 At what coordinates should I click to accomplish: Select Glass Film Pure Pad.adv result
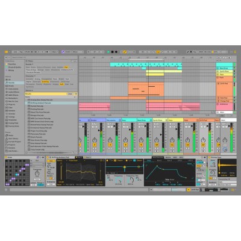coord(51,112)
